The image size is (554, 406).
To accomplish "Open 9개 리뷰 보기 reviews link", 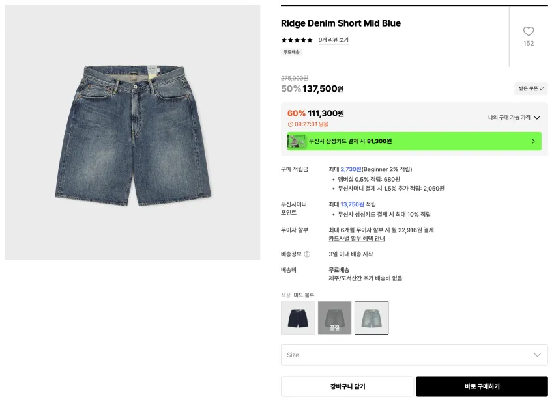I will [334, 40].
